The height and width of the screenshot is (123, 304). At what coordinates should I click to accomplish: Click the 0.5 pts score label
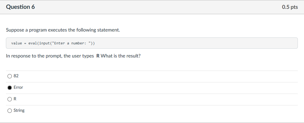pyautogui.click(x=290, y=7)
